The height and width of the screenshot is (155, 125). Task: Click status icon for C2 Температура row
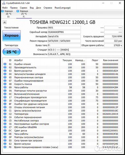click(x=5, y=114)
